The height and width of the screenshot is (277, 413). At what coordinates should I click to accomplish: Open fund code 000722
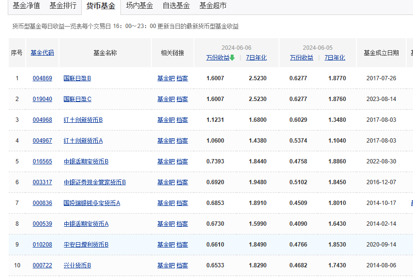[43, 265]
